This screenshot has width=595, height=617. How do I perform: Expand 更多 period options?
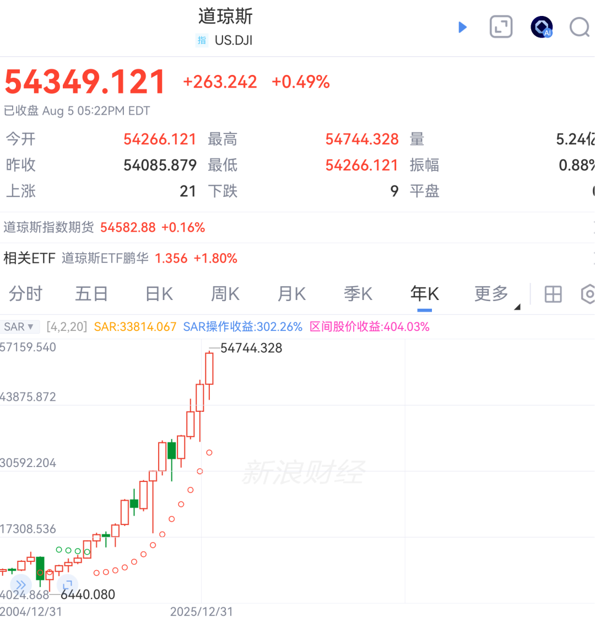point(497,294)
